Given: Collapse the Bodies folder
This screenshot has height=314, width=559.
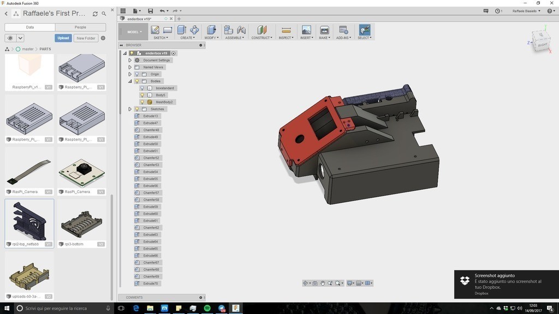Looking at the screenshot, I should coord(130,81).
